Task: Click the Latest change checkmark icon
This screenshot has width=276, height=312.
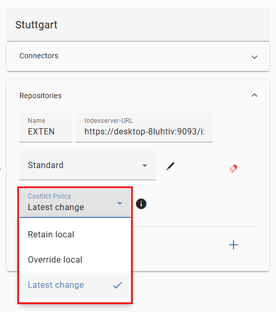Action: [118, 285]
